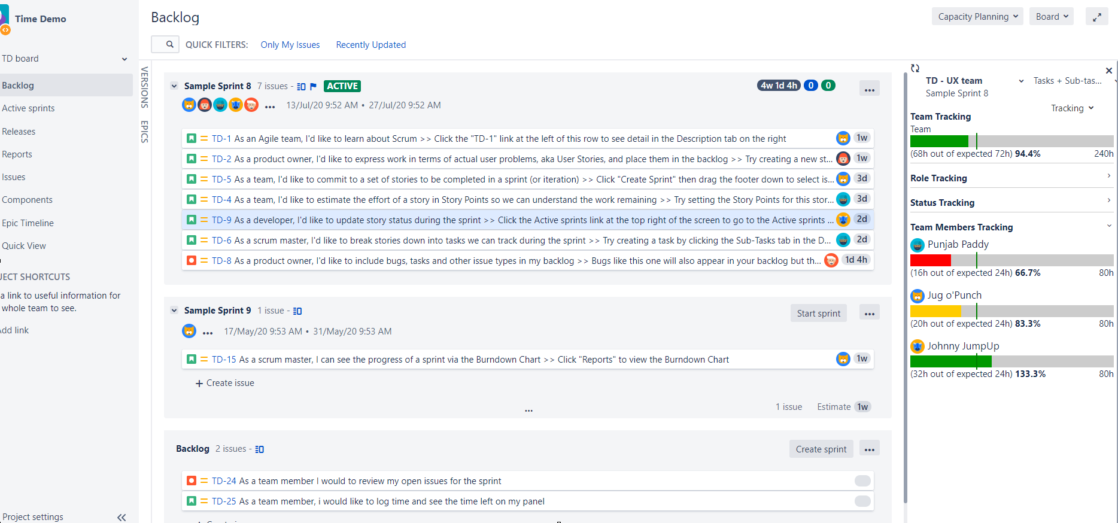Toggle the Recently Updated quick filter
This screenshot has height=523, width=1118.
(371, 45)
